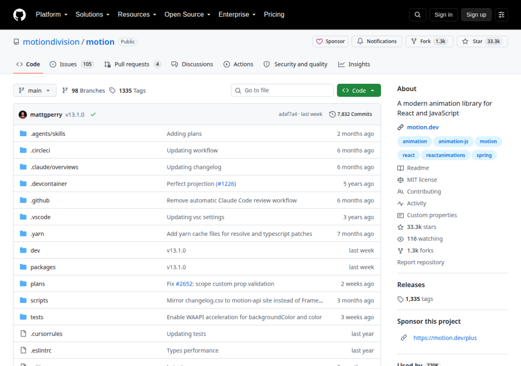Open pull request #1226 link

pyautogui.click(x=226, y=184)
